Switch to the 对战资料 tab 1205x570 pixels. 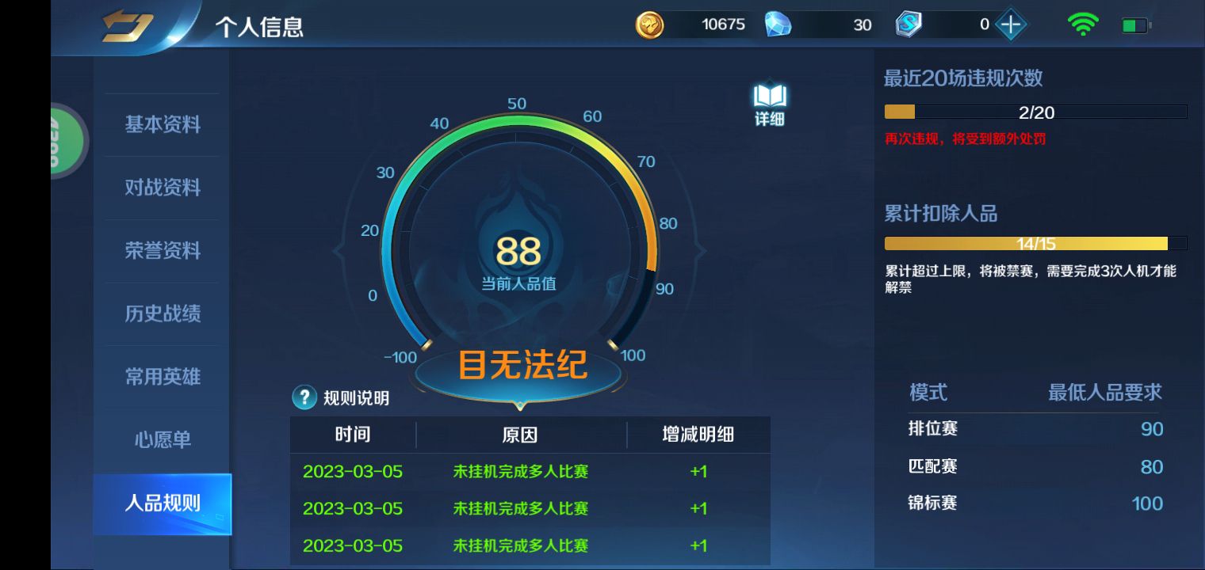[162, 188]
